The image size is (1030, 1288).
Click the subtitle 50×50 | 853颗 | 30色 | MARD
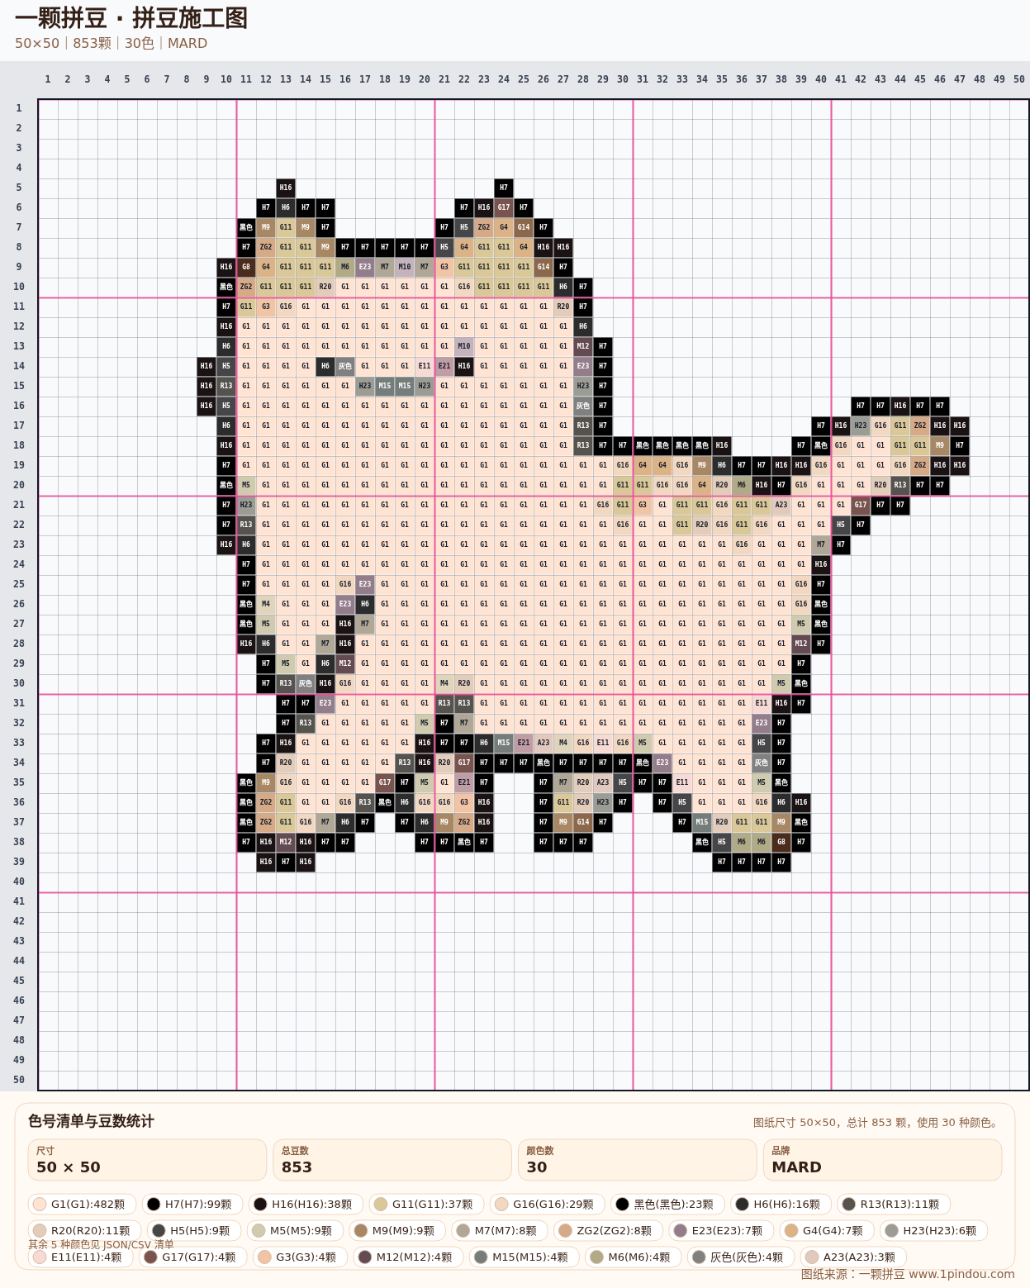pyautogui.click(x=111, y=43)
